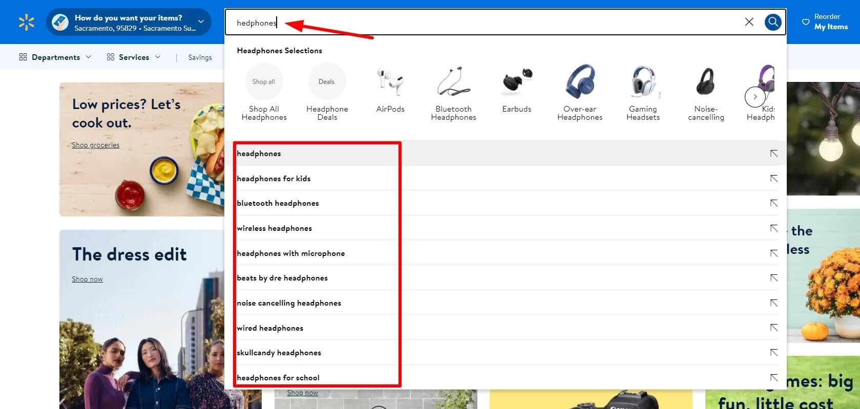Viewport: 860px width, 409px height.
Task: Click the blue search magnifier button
Action: [x=773, y=22]
